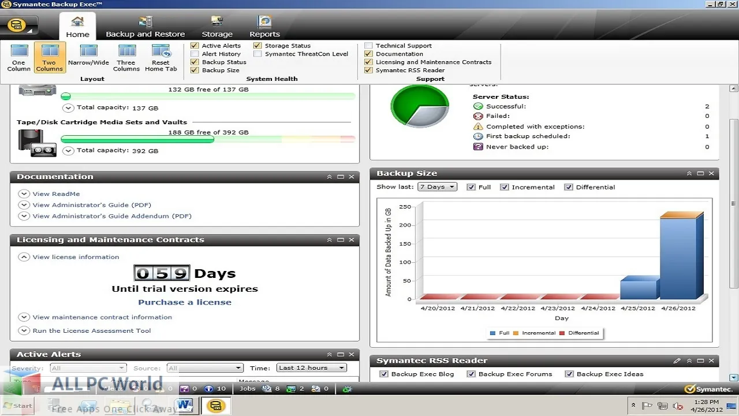Click Backup Exec taskbar button
739x416 pixels.
point(216,406)
